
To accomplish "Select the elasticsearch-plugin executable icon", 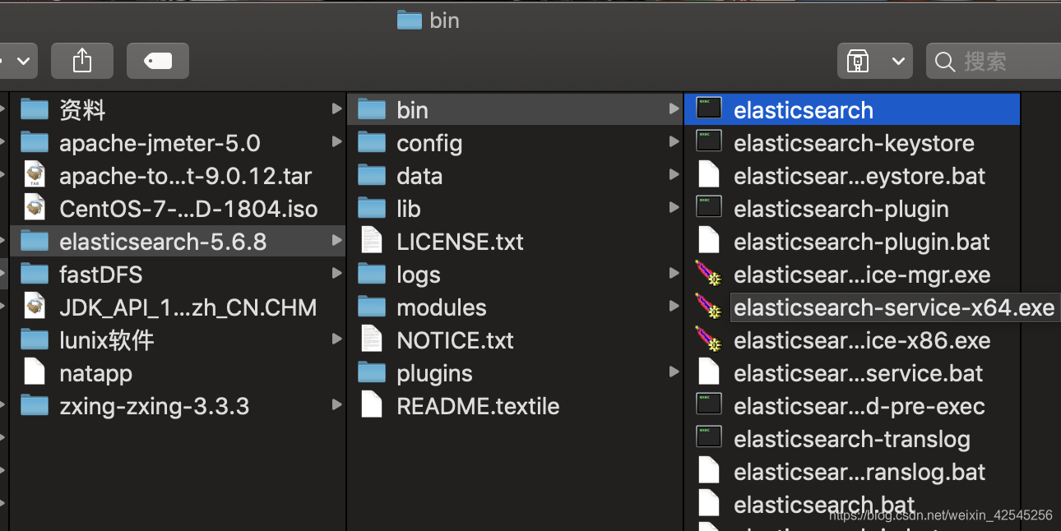I will click(x=708, y=206).
